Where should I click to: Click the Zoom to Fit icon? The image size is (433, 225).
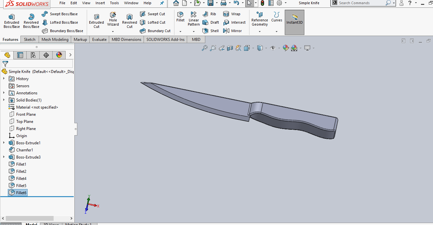tap(205, 48)
